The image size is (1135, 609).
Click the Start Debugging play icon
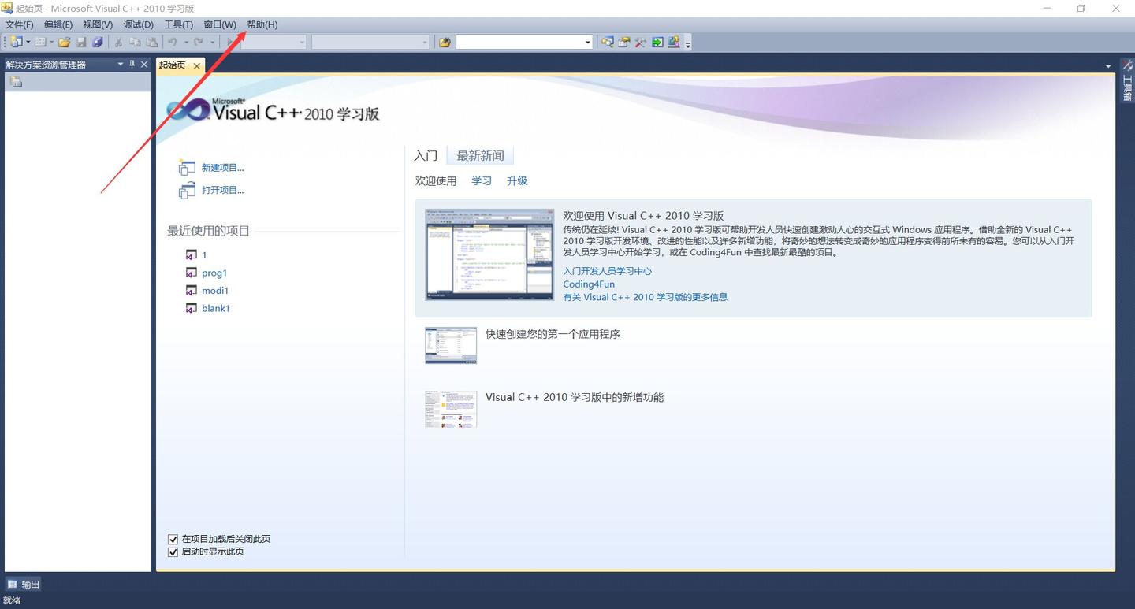[x=229, y=42]
